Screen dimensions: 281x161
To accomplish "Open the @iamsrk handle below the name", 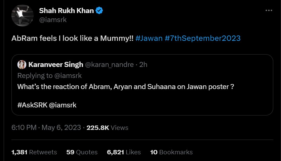I will tap(53, 20).
